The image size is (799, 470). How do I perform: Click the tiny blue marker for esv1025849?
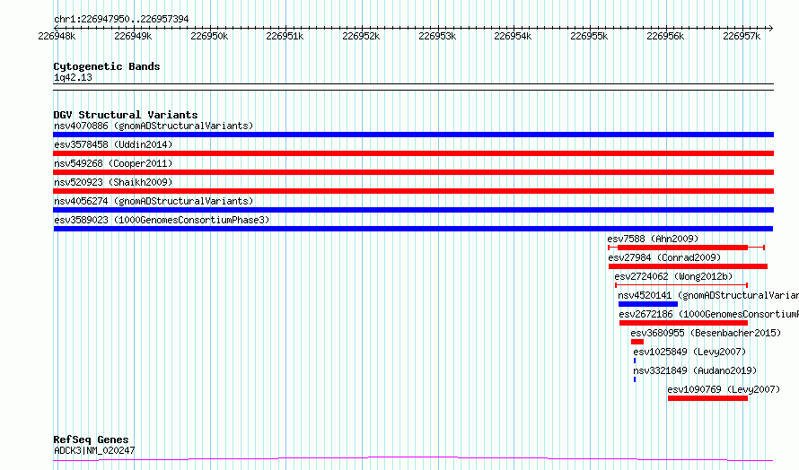tap(635, 361)
